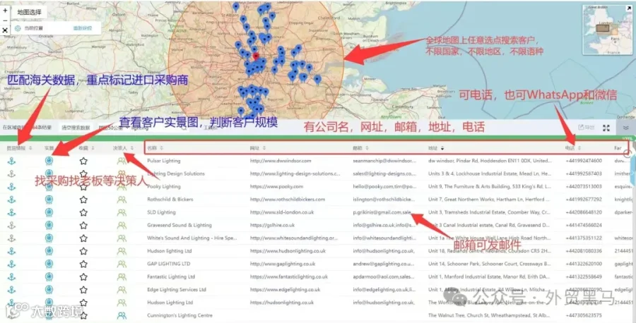
Task: Star the Rothschild & Bickers row as favorite
Action: (83, 200)
